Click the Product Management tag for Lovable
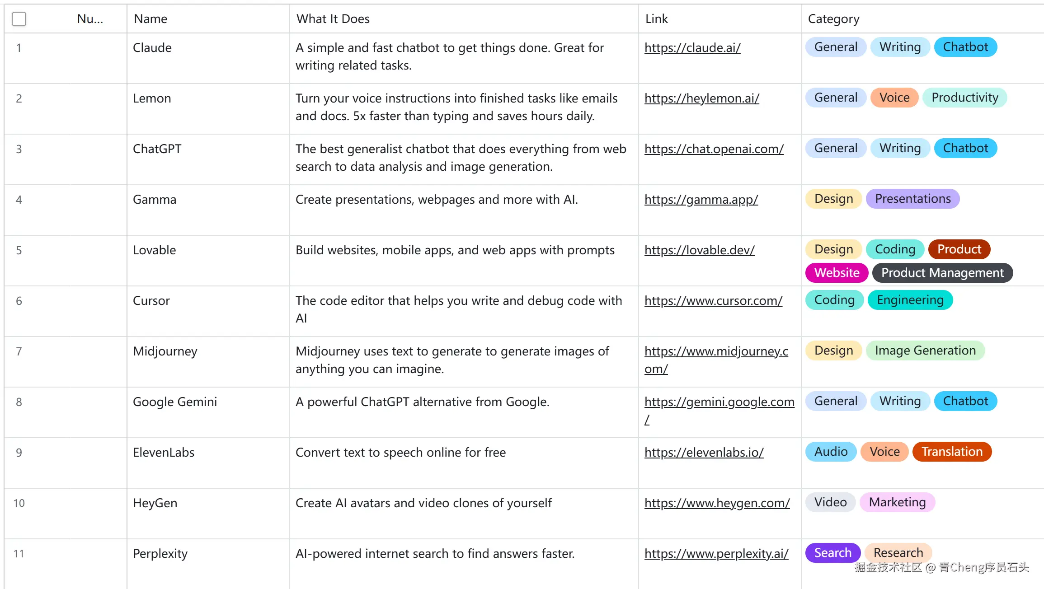1044x589 pixels. [x=942, y=273]
